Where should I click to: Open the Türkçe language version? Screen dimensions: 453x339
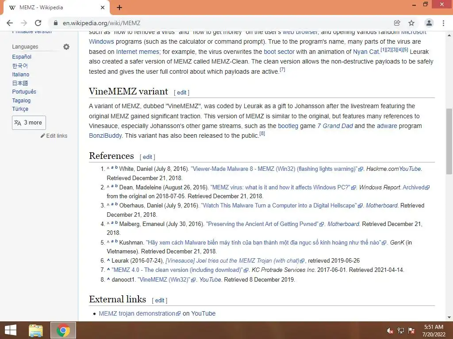(x=20, y=109)
